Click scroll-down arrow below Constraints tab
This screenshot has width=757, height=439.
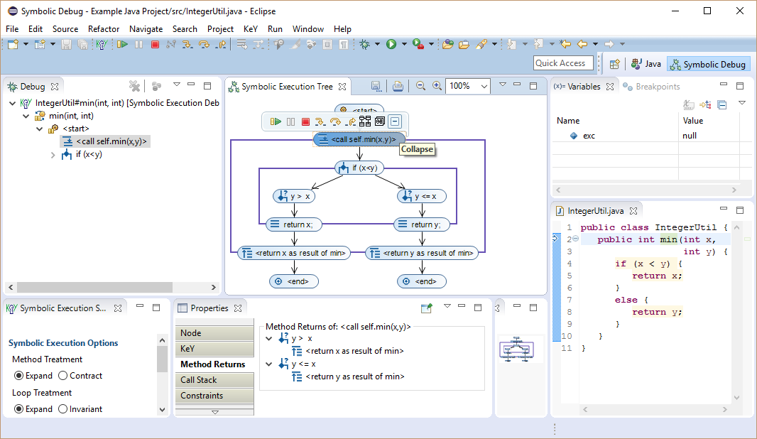point(215,412)
